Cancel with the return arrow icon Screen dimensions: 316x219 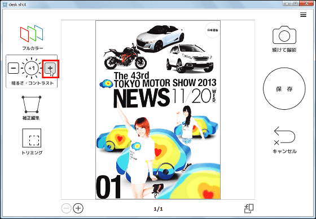pyautogui.click(x=284, y=136)
